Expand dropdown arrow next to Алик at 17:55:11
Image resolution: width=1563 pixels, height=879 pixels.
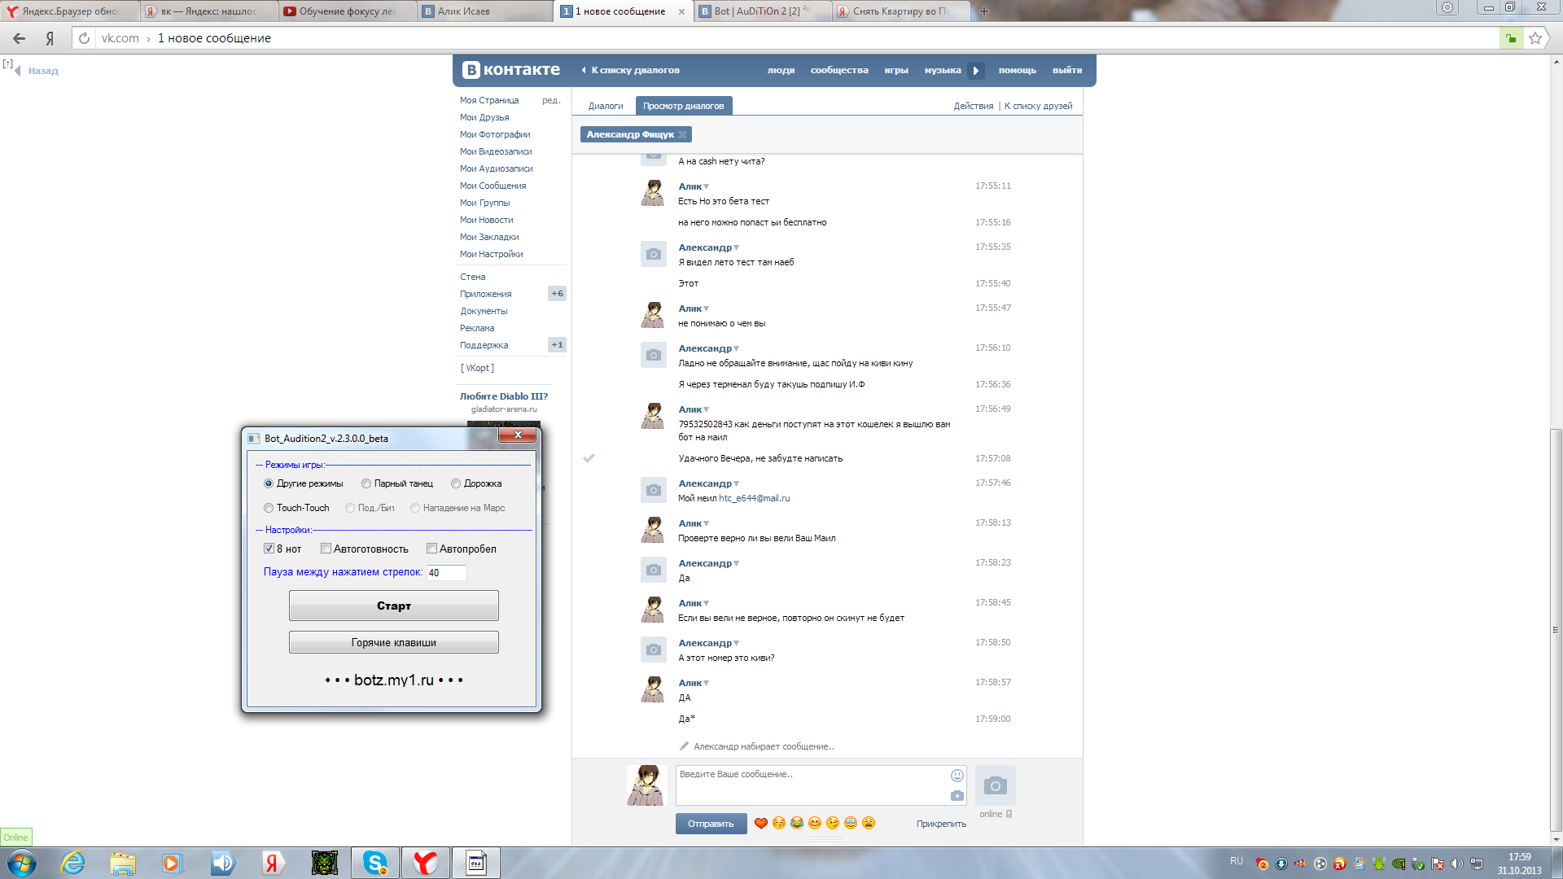[707, 187]
